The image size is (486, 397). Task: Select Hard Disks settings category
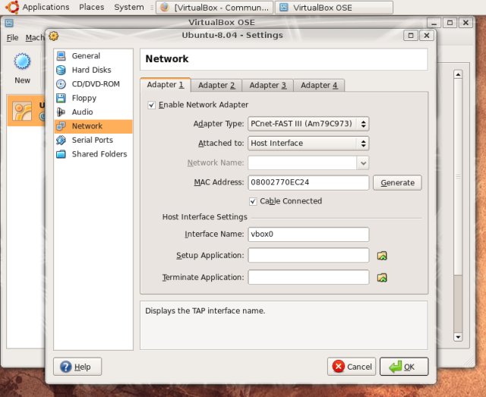point(93,70)
